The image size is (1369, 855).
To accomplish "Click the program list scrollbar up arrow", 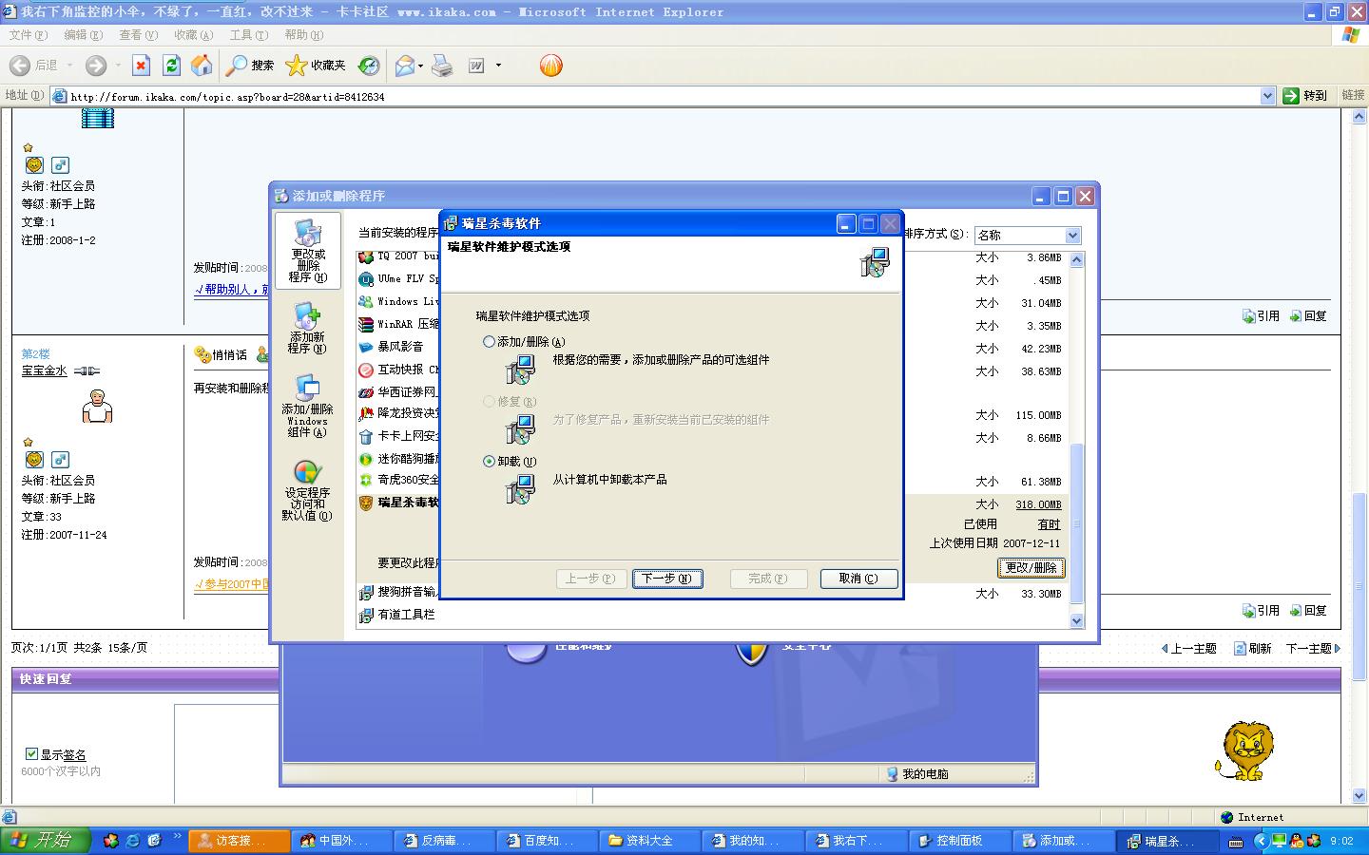I will pos(1077,259).
